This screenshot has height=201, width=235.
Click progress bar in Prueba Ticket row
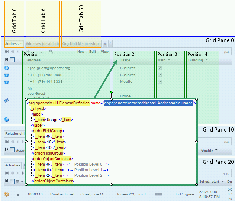click(x=158, y=194)
